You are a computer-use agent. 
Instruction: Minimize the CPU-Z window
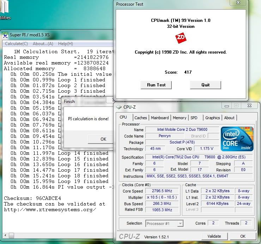tap(227, 105)
